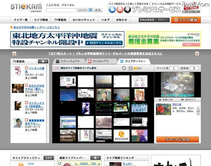211x166 pixels.
Task: Open the お知らせ menu item
Action: tap(122, 20)
